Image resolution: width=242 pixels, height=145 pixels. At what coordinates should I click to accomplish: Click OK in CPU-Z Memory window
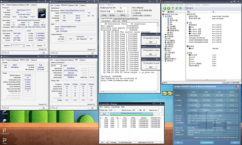point(44,108)
